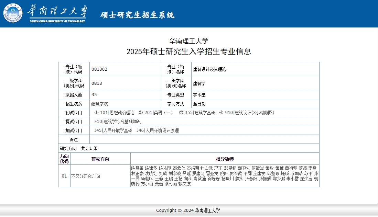The height and width of the screenshot is (217, 378).
Task: Click the 专业类型 label cell
Action: tap(176, 95)
